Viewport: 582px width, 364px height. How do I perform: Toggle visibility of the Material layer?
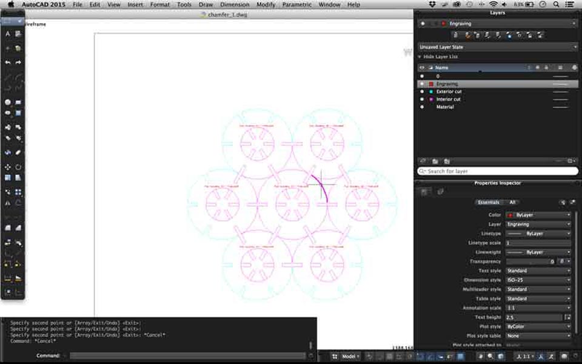pos(422,107)
